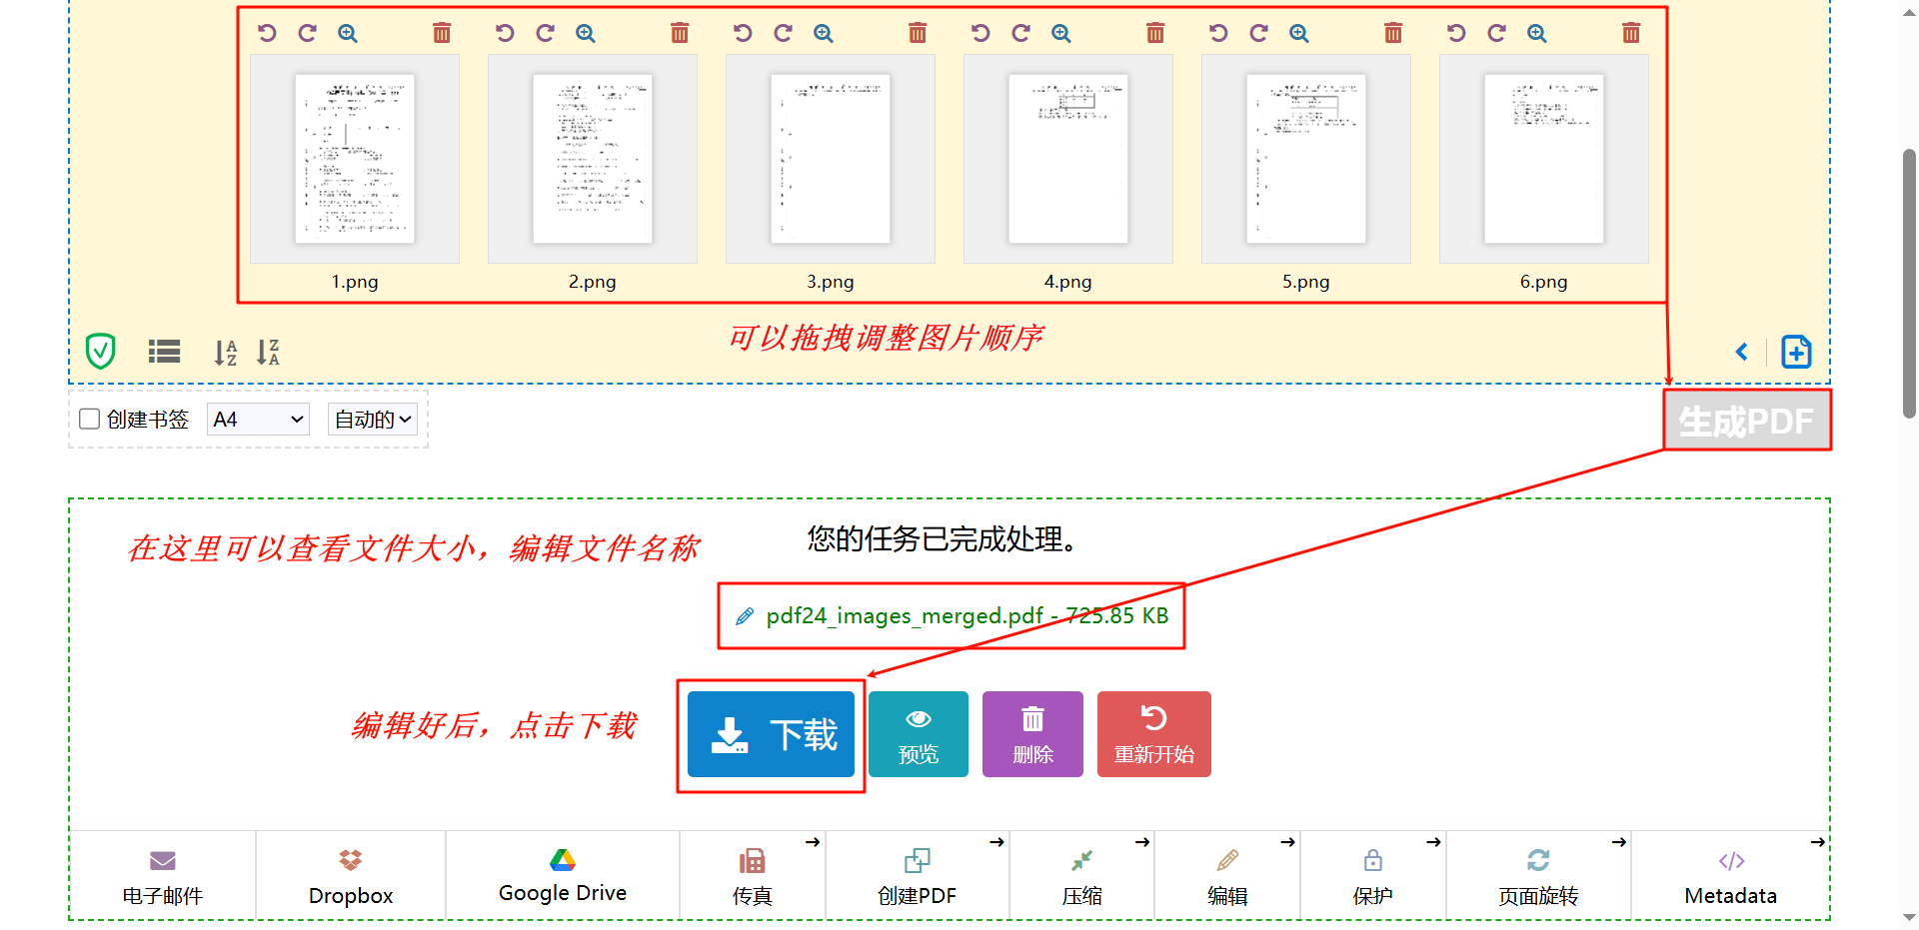Open the 自动的 orientation dropdown
This screenshot has height=930, width=1919.
(x=371, y=419)
